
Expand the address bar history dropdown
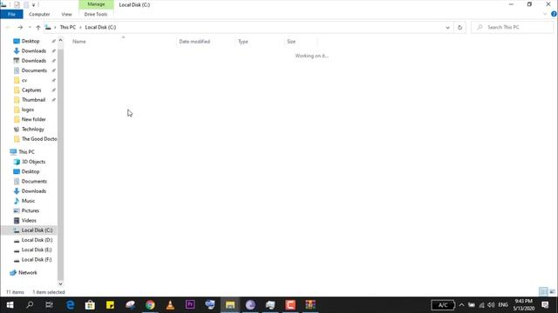click(447, 27)
